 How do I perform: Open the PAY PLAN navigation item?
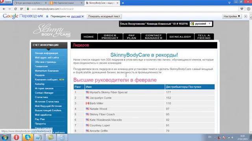[132, 36]
